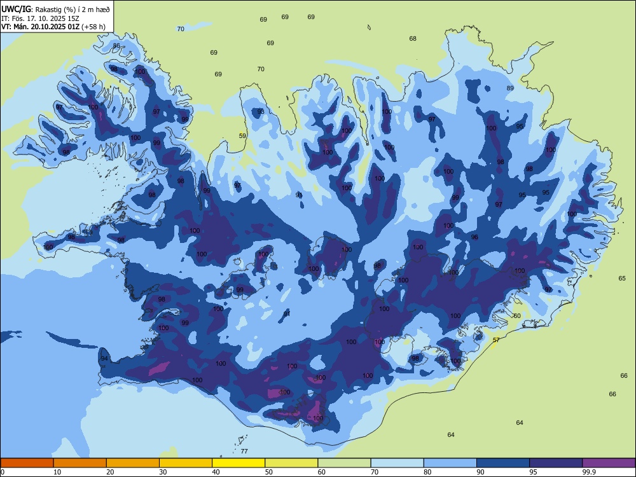The image size is (636, 477).
Task: Select the purple above-99.9 legend swatch
Action: pyautogui.click(x=609, y=463)
